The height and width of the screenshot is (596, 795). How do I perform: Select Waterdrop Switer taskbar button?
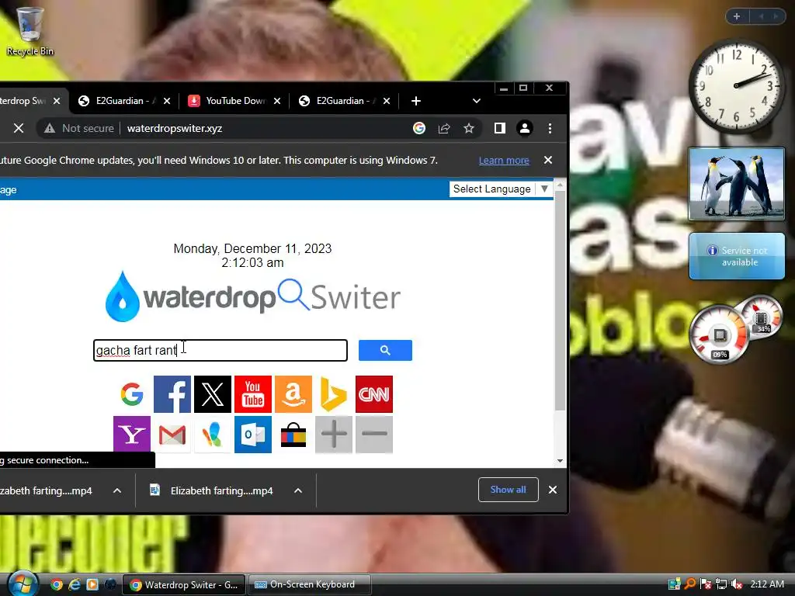(184, 585)
